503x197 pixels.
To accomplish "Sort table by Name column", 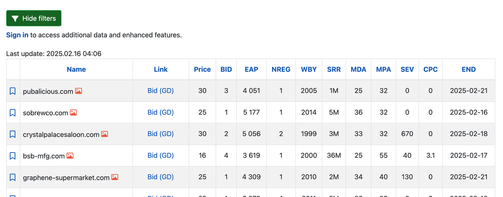I will tap(76, 69).
